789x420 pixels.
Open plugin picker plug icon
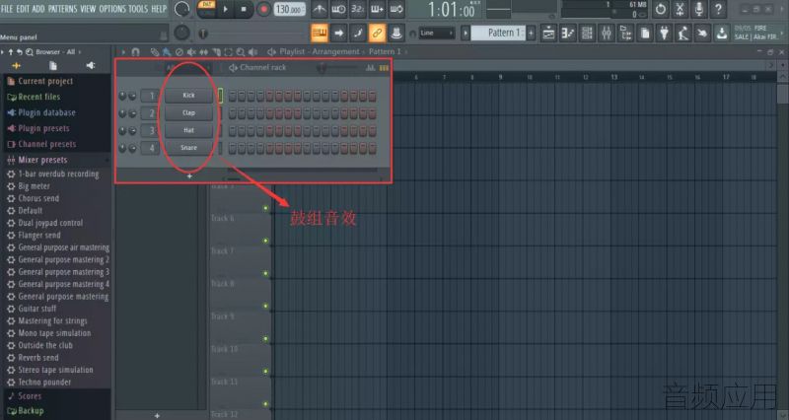pyautogui.click(x=664, y=34)
